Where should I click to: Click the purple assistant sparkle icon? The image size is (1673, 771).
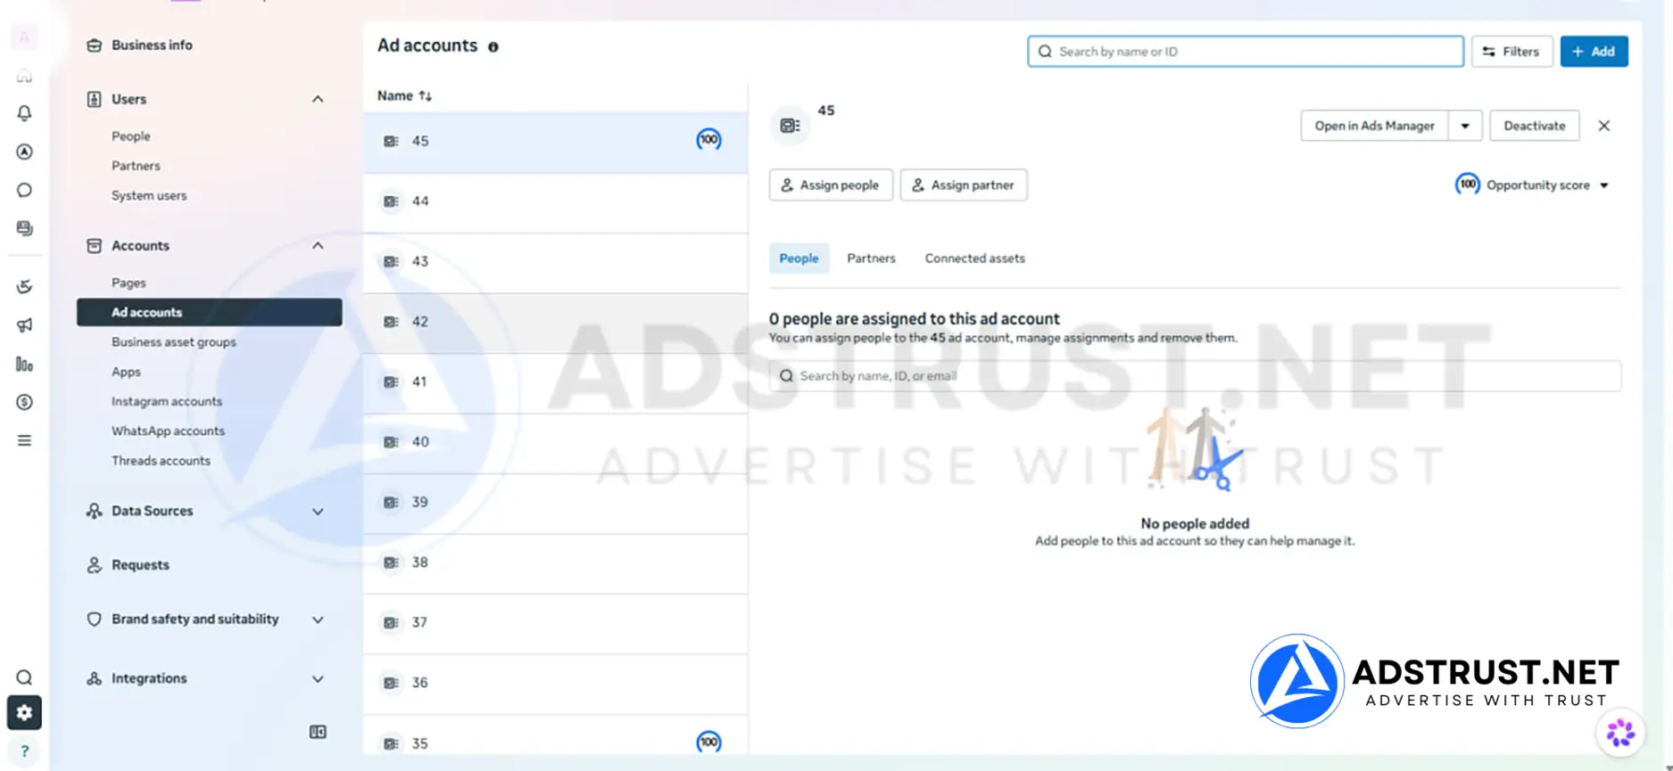(x=1619, y=733)
